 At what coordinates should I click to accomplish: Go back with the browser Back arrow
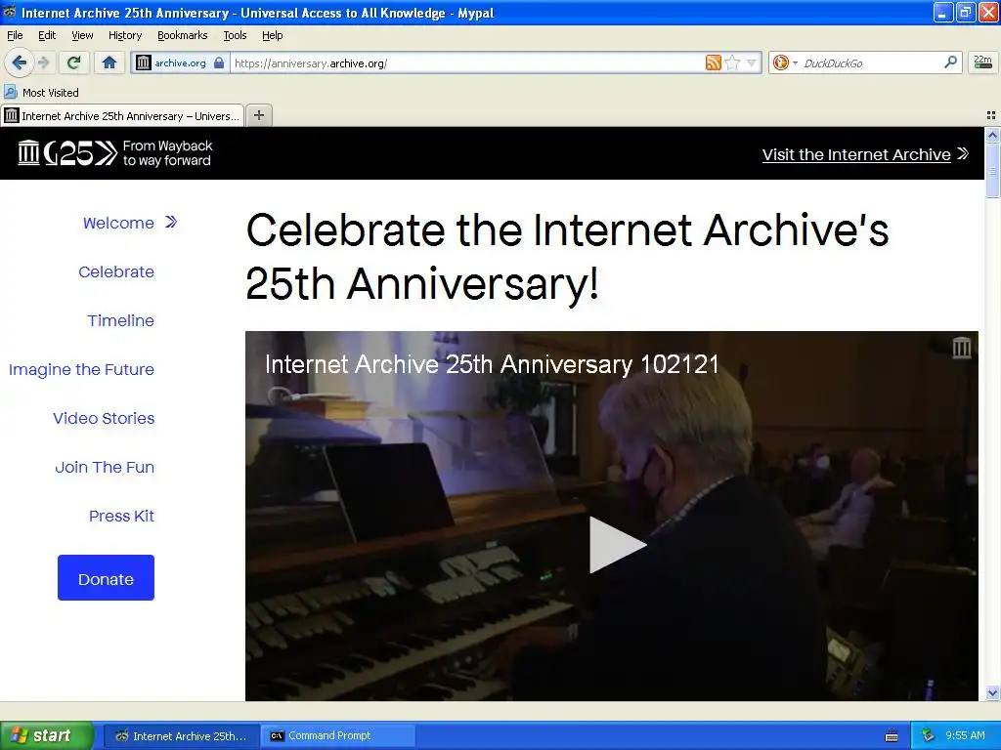click(x=19, y=62)
